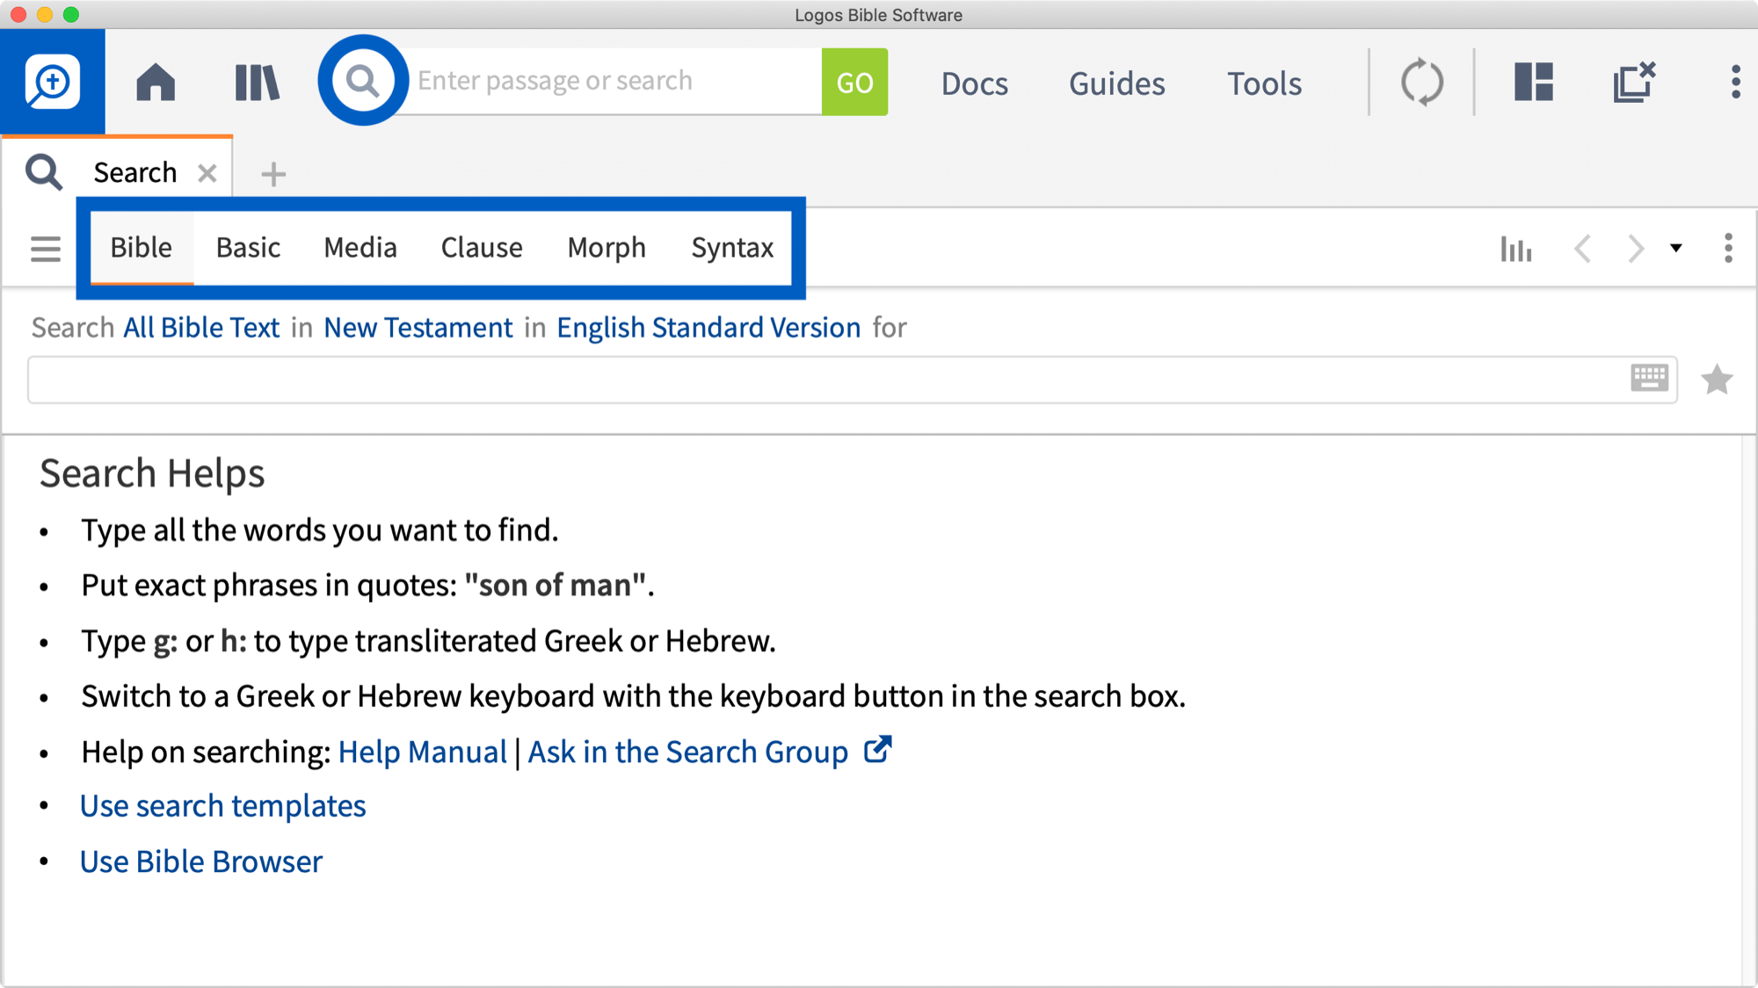Click the Search tab magnifier icon
Image resolution: width=1758 pixels, height=988 pixels.
click(x=44, y=172)
